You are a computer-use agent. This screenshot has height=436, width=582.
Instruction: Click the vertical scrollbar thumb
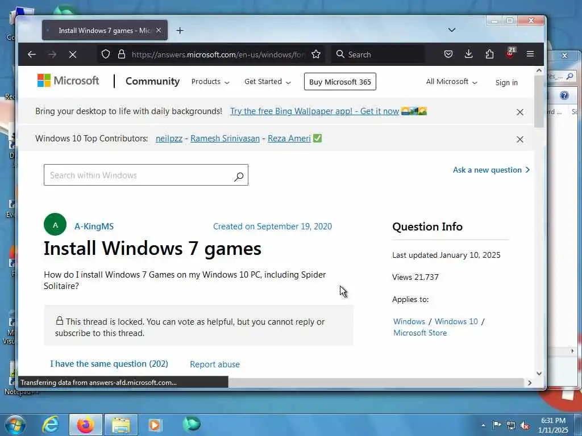pos(539,101)
